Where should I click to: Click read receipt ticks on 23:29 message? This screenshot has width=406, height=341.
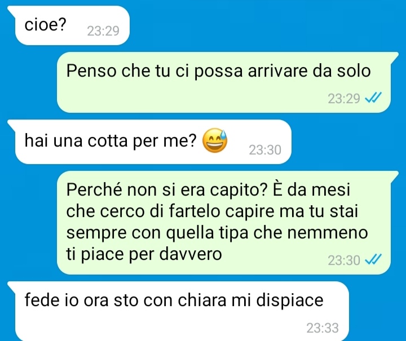click(373, 98)
